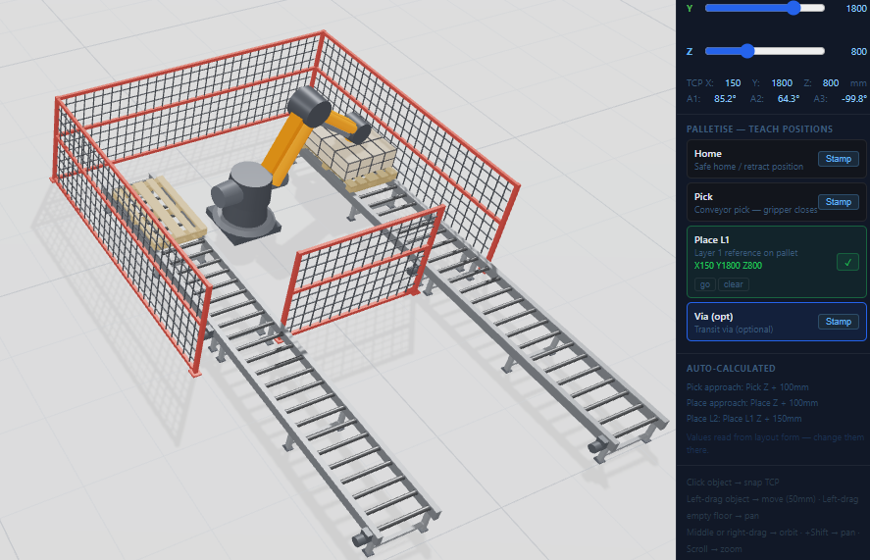Click the PALLETISE — TEACH POSITIONS heading
Viewport: 870px width, 560px height.
click(759, 129)
